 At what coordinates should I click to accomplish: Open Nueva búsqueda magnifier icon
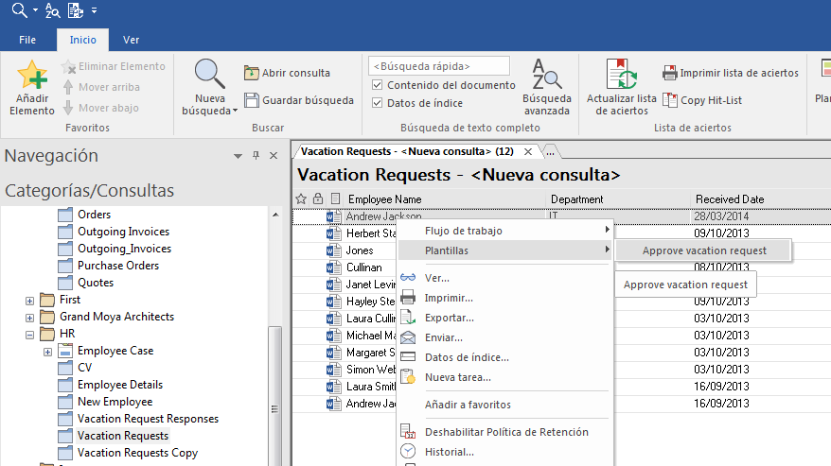(209, 75)
